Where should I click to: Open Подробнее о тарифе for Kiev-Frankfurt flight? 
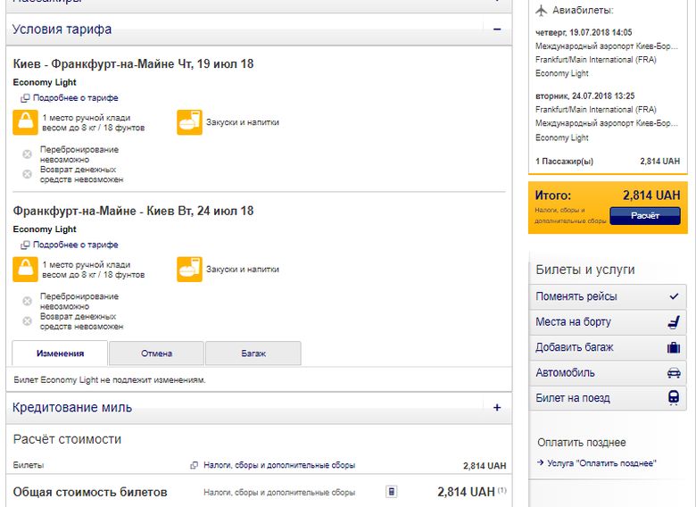pos(75,98)
